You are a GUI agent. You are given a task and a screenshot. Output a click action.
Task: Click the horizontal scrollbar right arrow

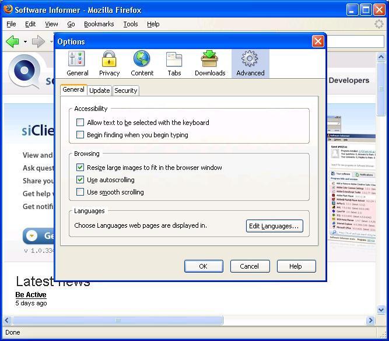pyautogui.click(x=370, y=320)
